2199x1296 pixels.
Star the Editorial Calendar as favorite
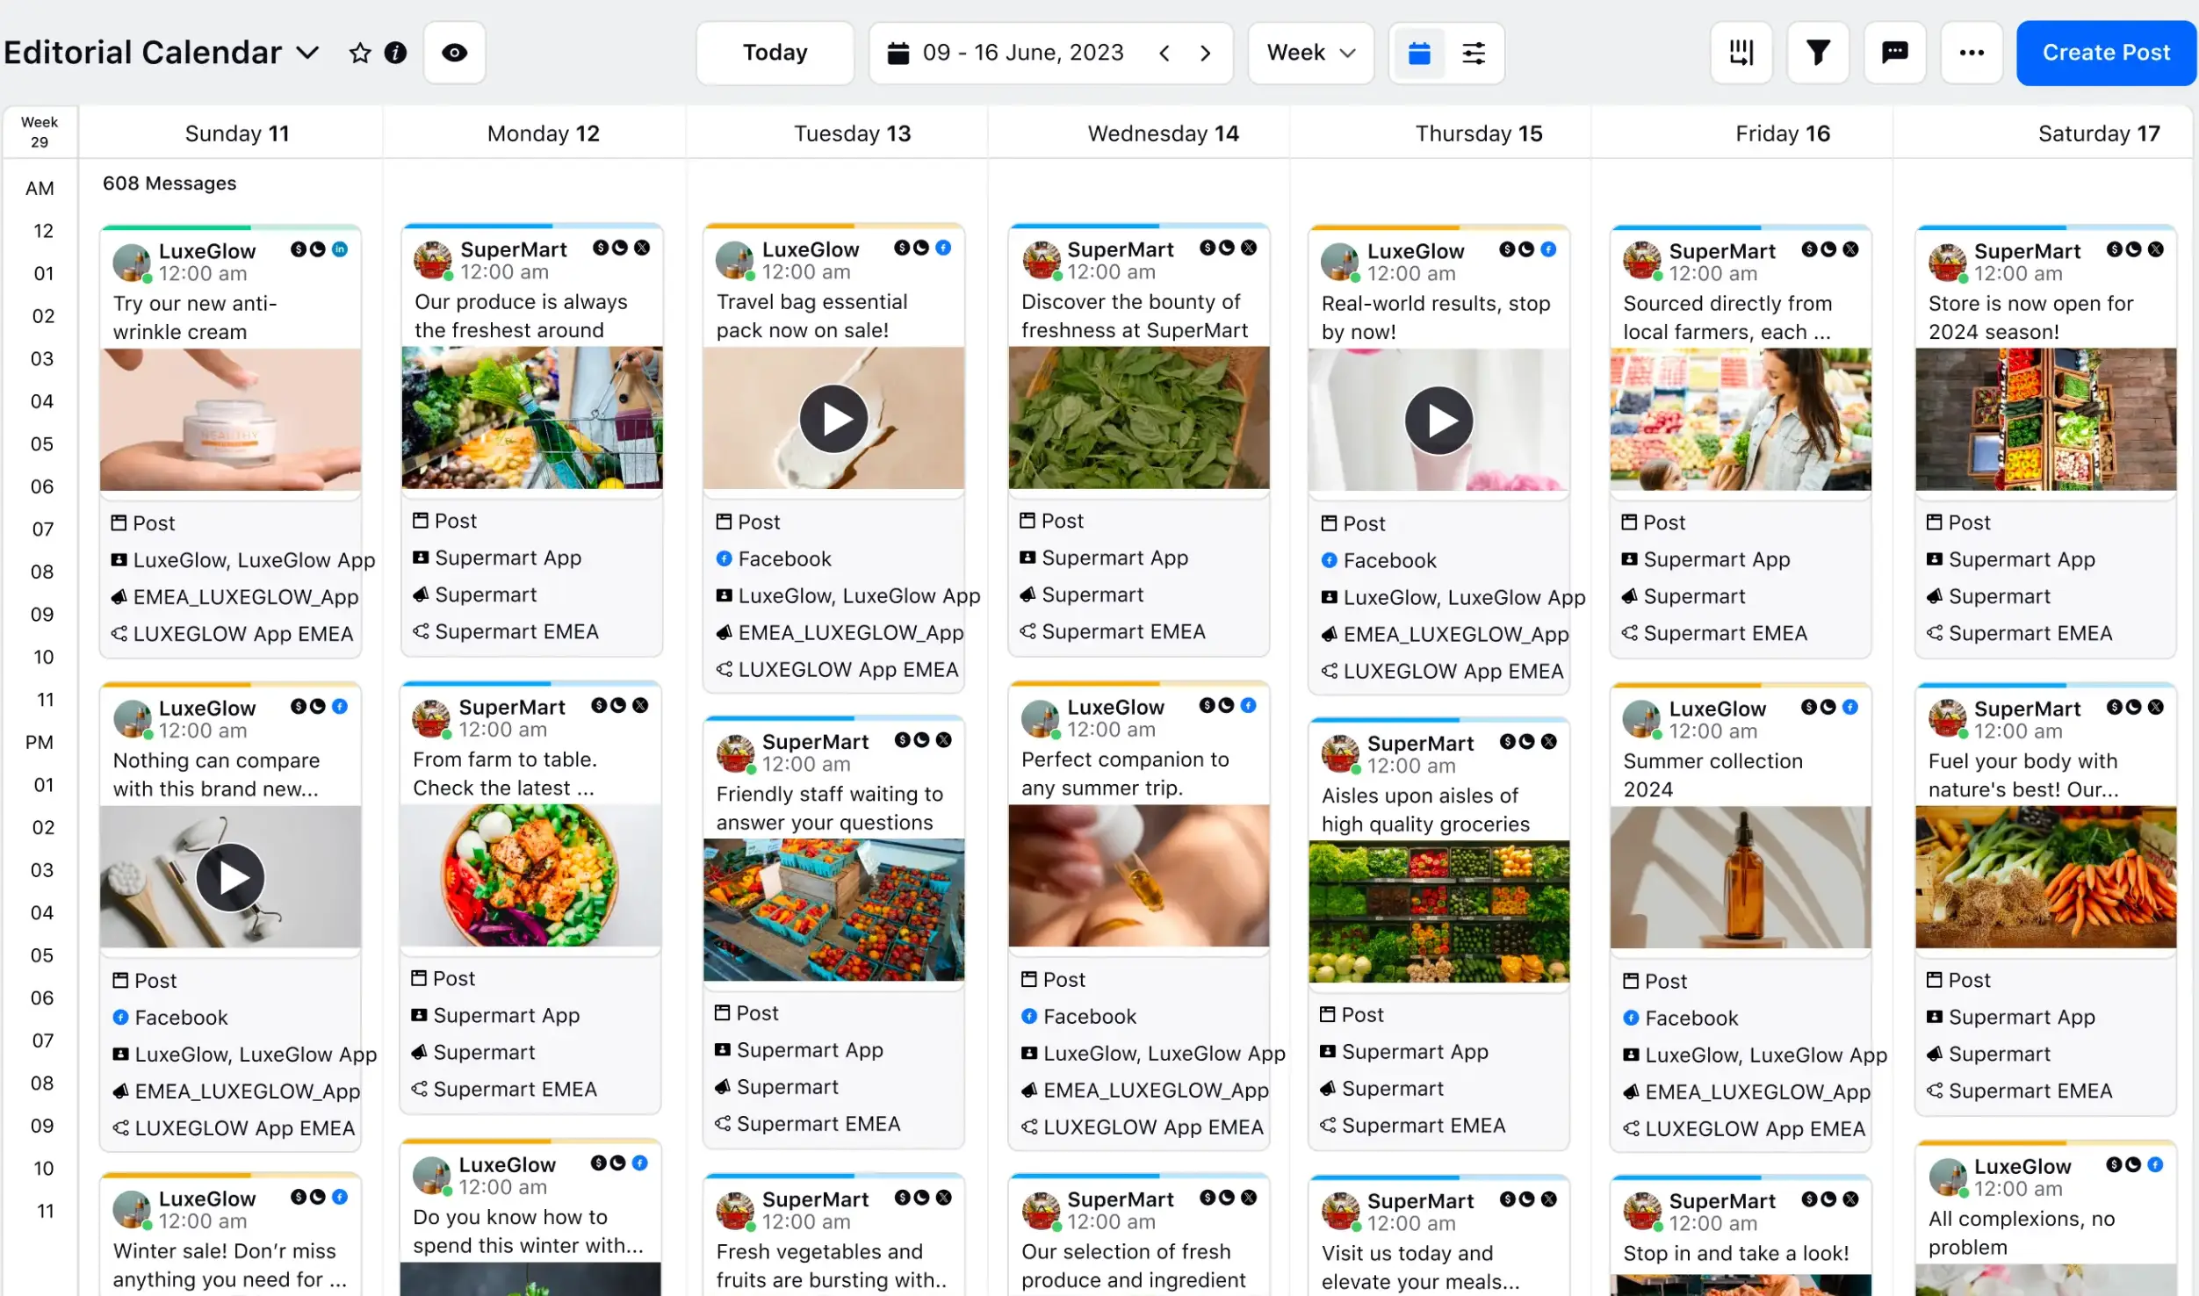point(359,53)
